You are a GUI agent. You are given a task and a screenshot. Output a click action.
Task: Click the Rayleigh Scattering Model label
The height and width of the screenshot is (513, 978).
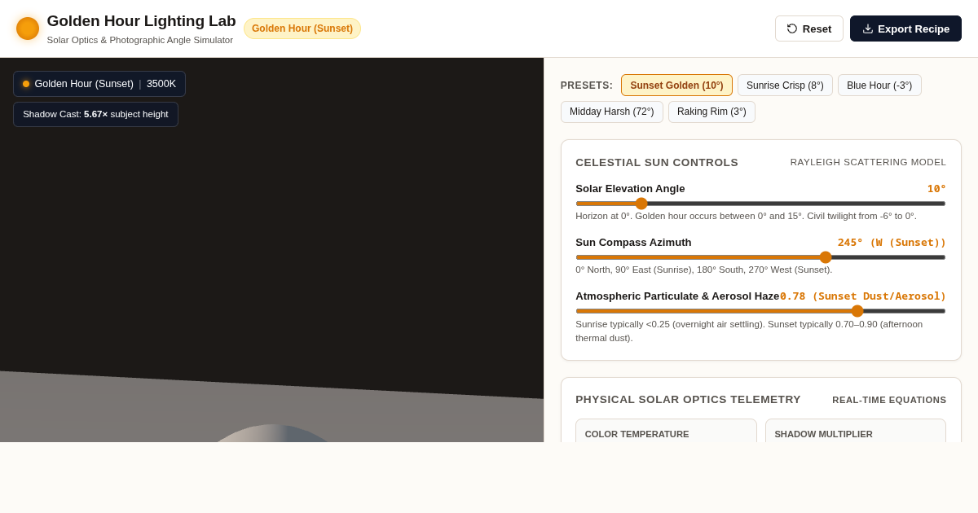point(868,162)
